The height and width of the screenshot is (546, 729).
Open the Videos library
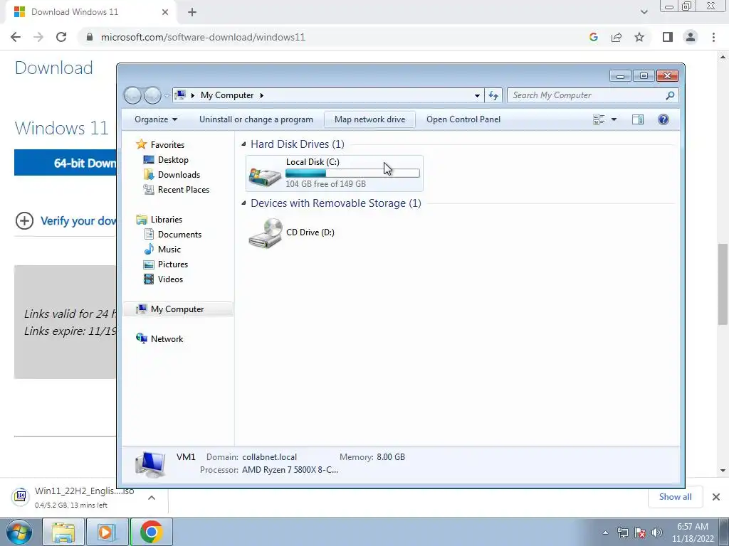pos(163,279)
